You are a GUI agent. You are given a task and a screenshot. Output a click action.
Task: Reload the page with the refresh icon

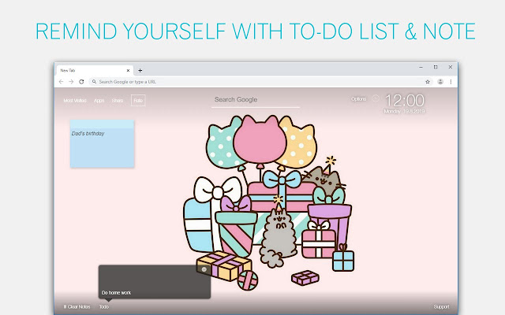81,82
